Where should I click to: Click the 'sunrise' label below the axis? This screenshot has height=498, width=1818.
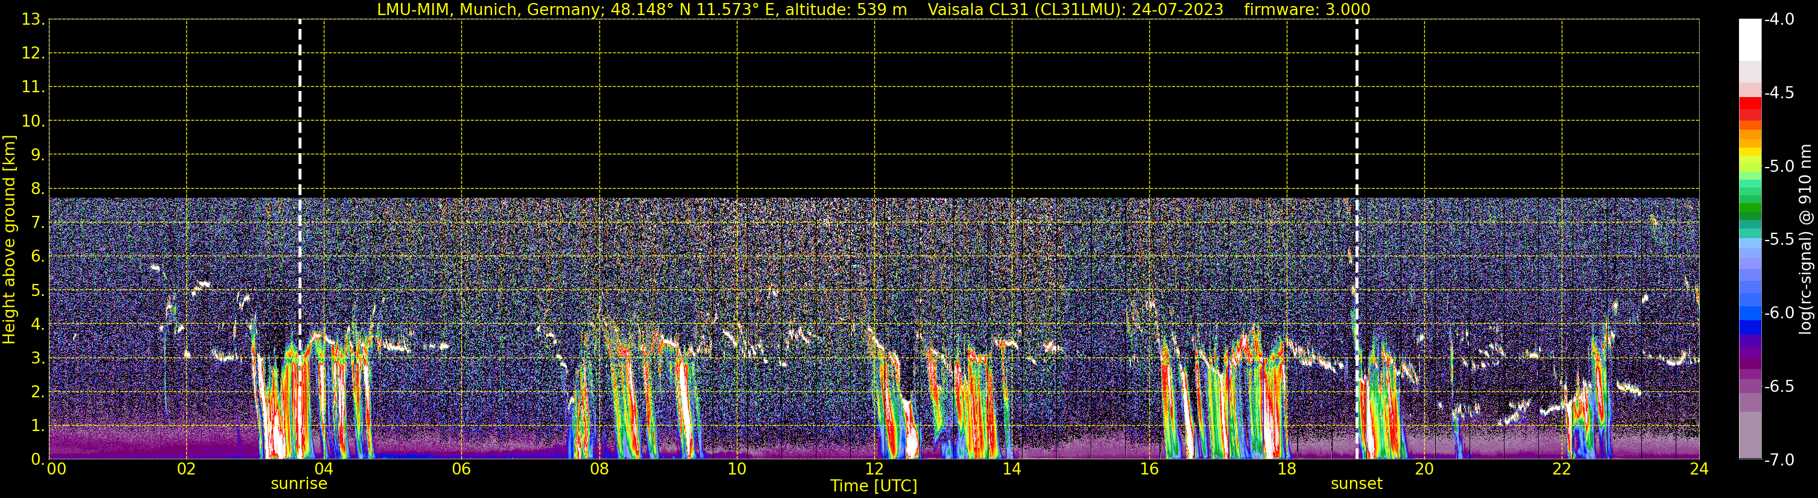click(299, 484)
